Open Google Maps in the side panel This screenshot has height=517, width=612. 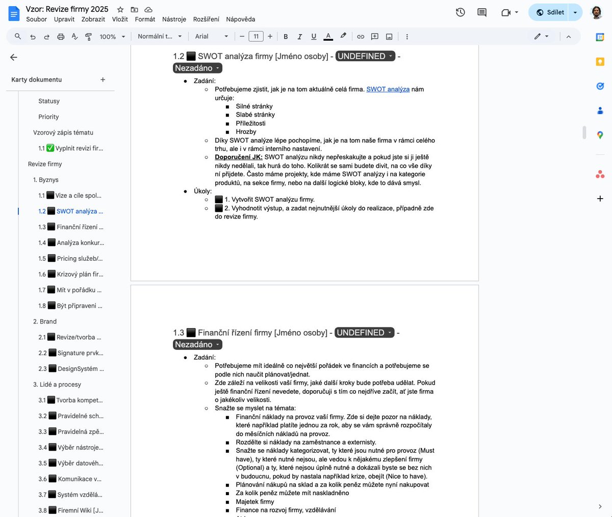pos(600,135)
